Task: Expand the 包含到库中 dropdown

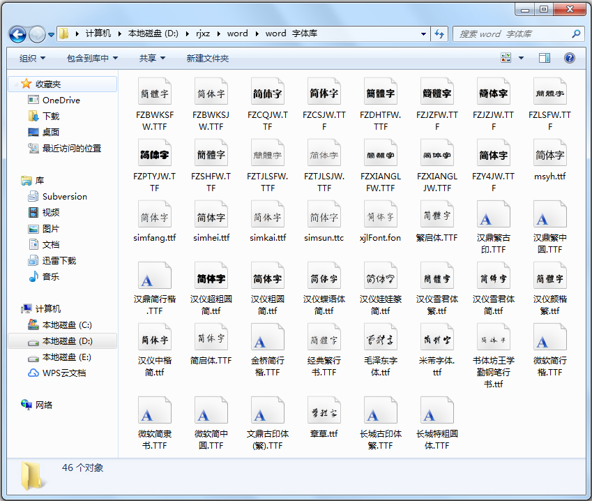Action: 92,59
